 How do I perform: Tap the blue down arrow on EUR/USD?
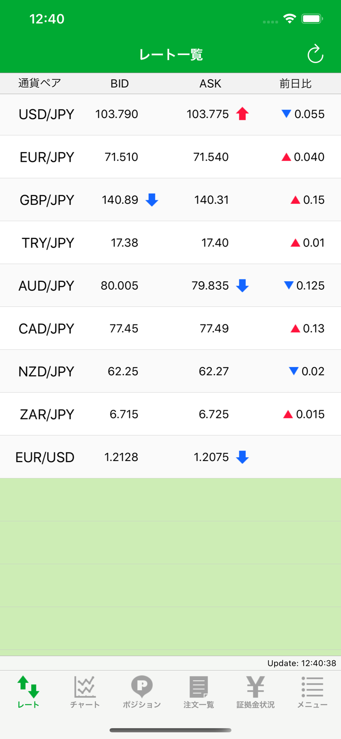coord(242,457)
